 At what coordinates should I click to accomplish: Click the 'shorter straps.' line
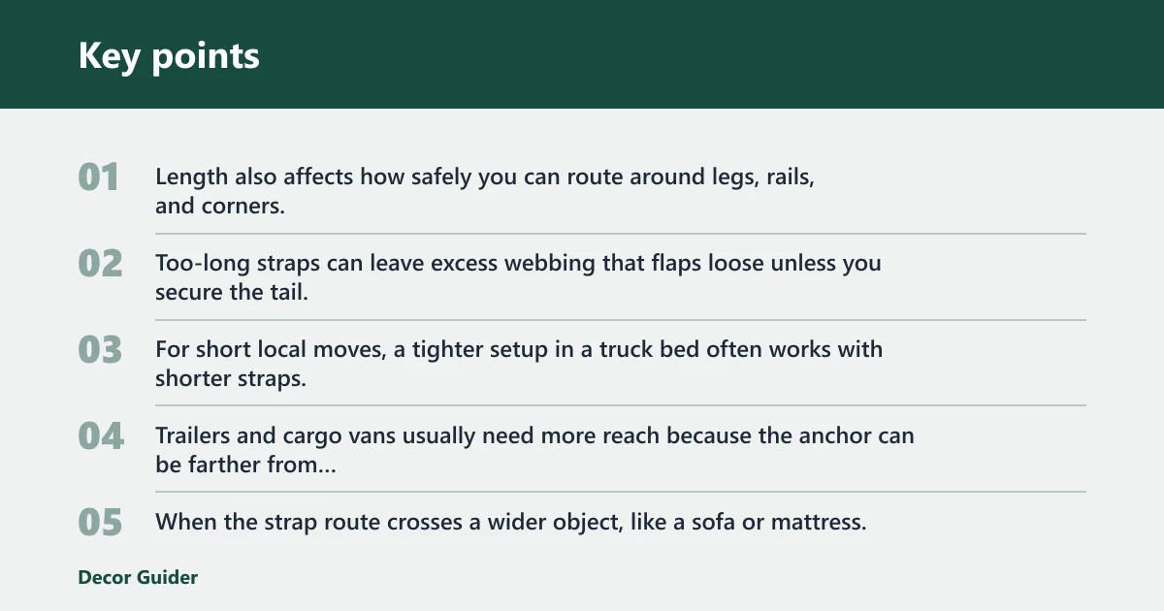231,378
